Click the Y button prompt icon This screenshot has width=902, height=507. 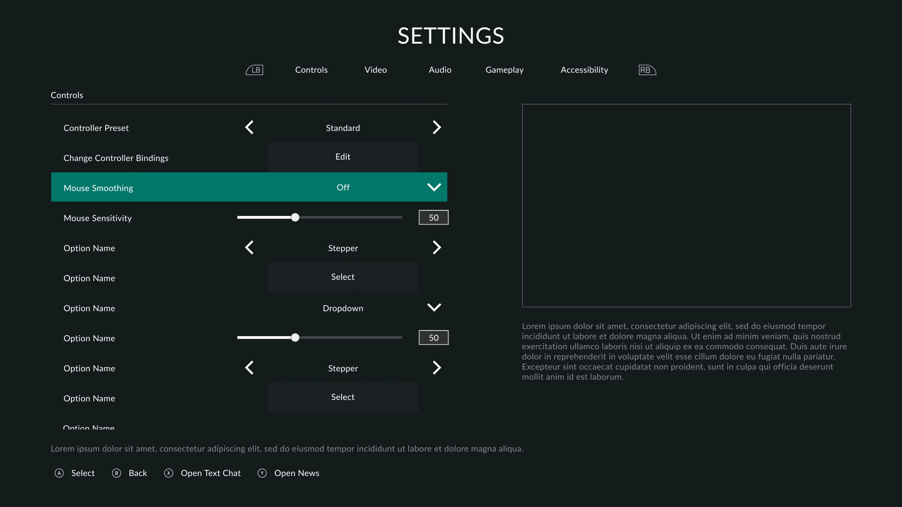(262, 473)
